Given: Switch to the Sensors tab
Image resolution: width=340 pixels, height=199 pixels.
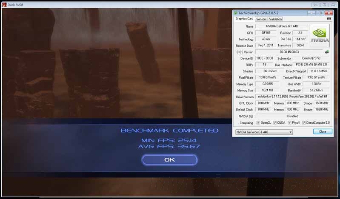Looking at the screenshot, I should [x=261, y=19].
